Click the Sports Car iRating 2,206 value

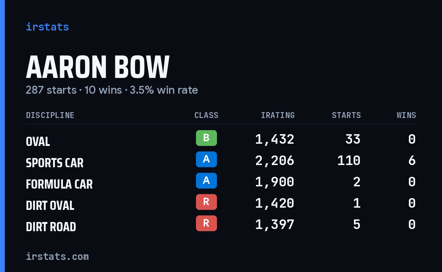click(x=275, y=161)
